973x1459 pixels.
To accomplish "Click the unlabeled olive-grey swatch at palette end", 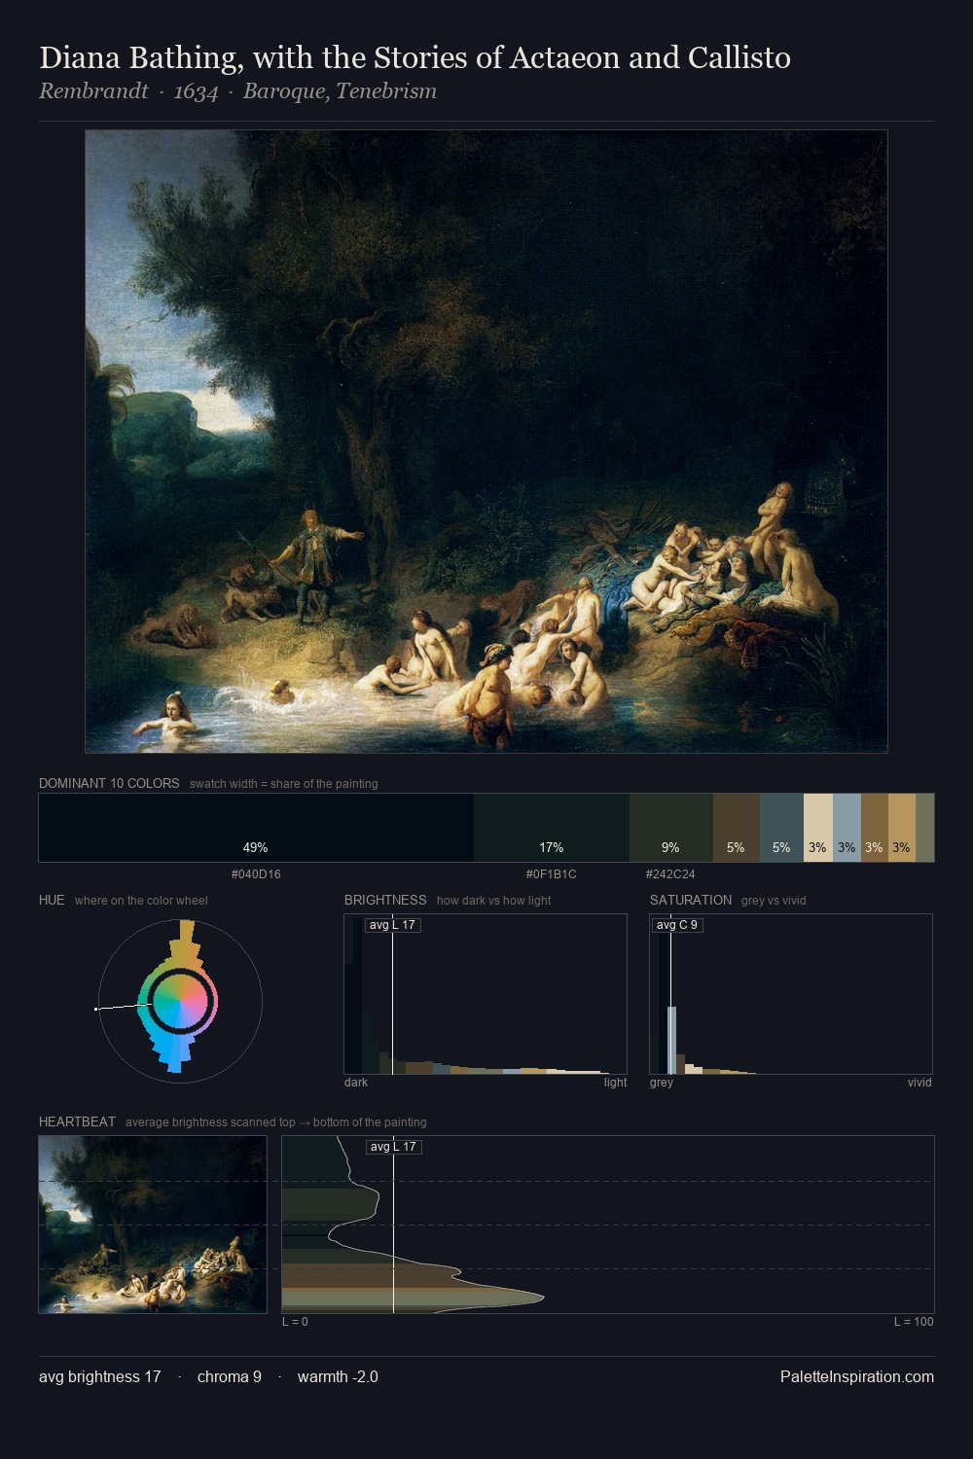I will pyautogui.click(x=924, y=828).
